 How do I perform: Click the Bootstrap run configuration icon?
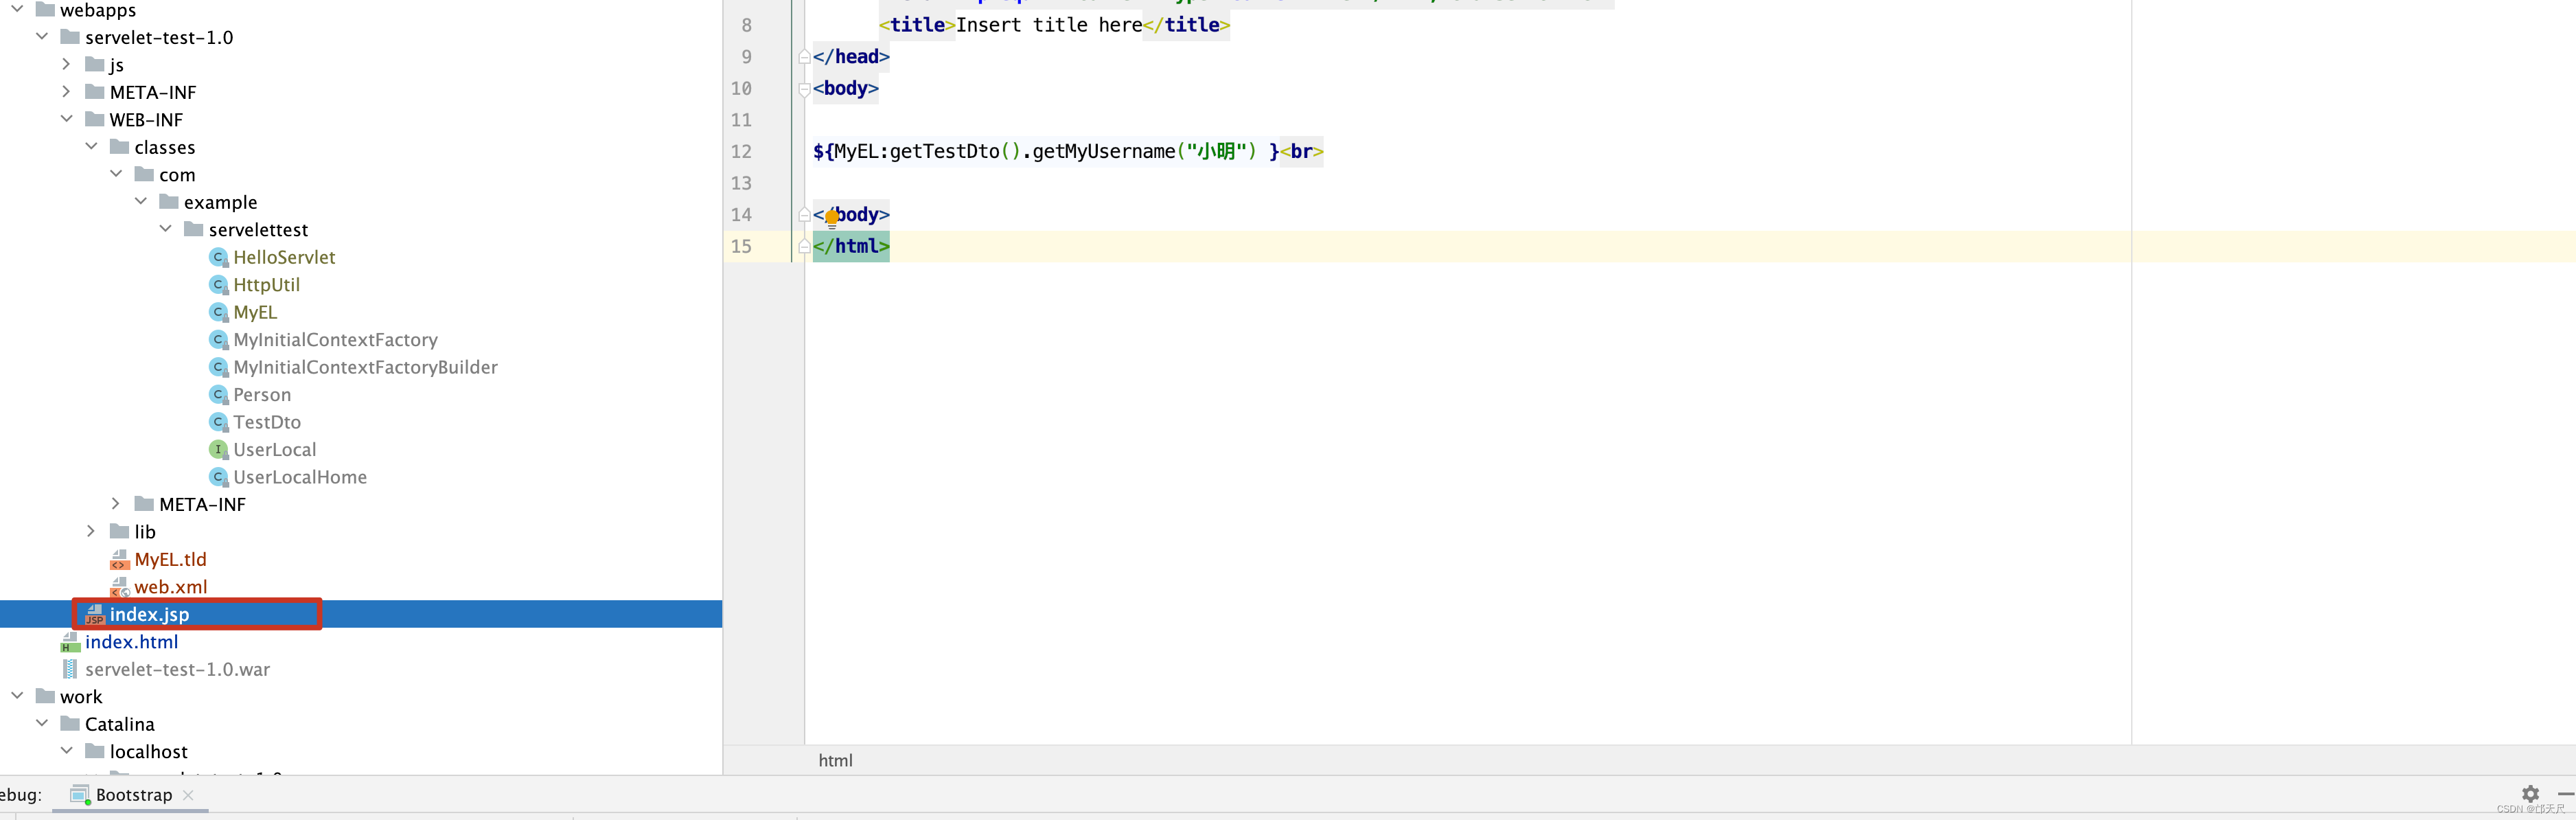point(79,795)
